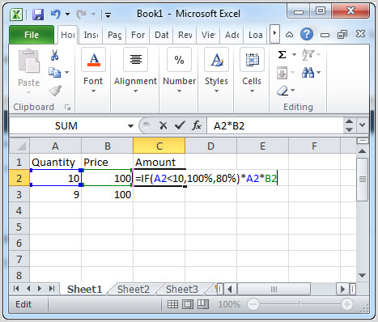
Task: Open the Undo history dropdown arrow
Action: (67, 14)
